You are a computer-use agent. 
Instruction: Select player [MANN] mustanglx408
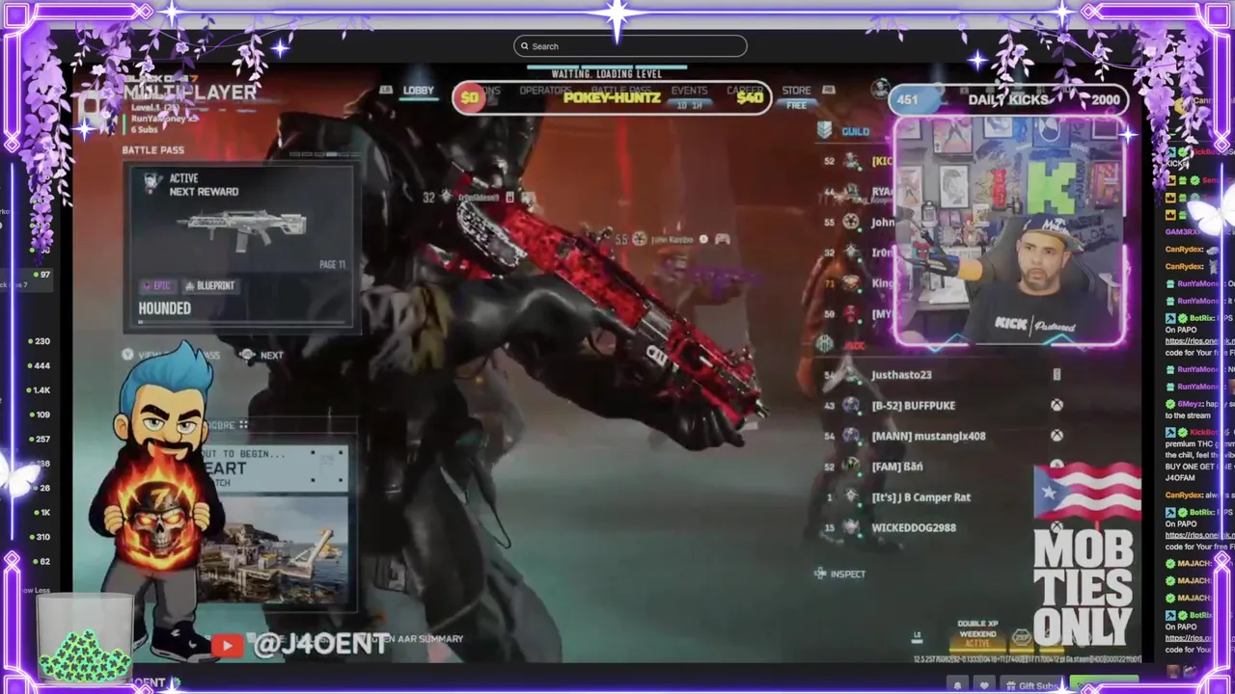928,437
